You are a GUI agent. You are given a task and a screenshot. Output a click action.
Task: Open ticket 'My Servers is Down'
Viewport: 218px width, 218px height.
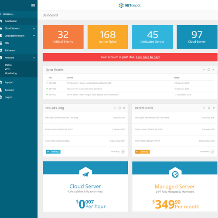89,83
